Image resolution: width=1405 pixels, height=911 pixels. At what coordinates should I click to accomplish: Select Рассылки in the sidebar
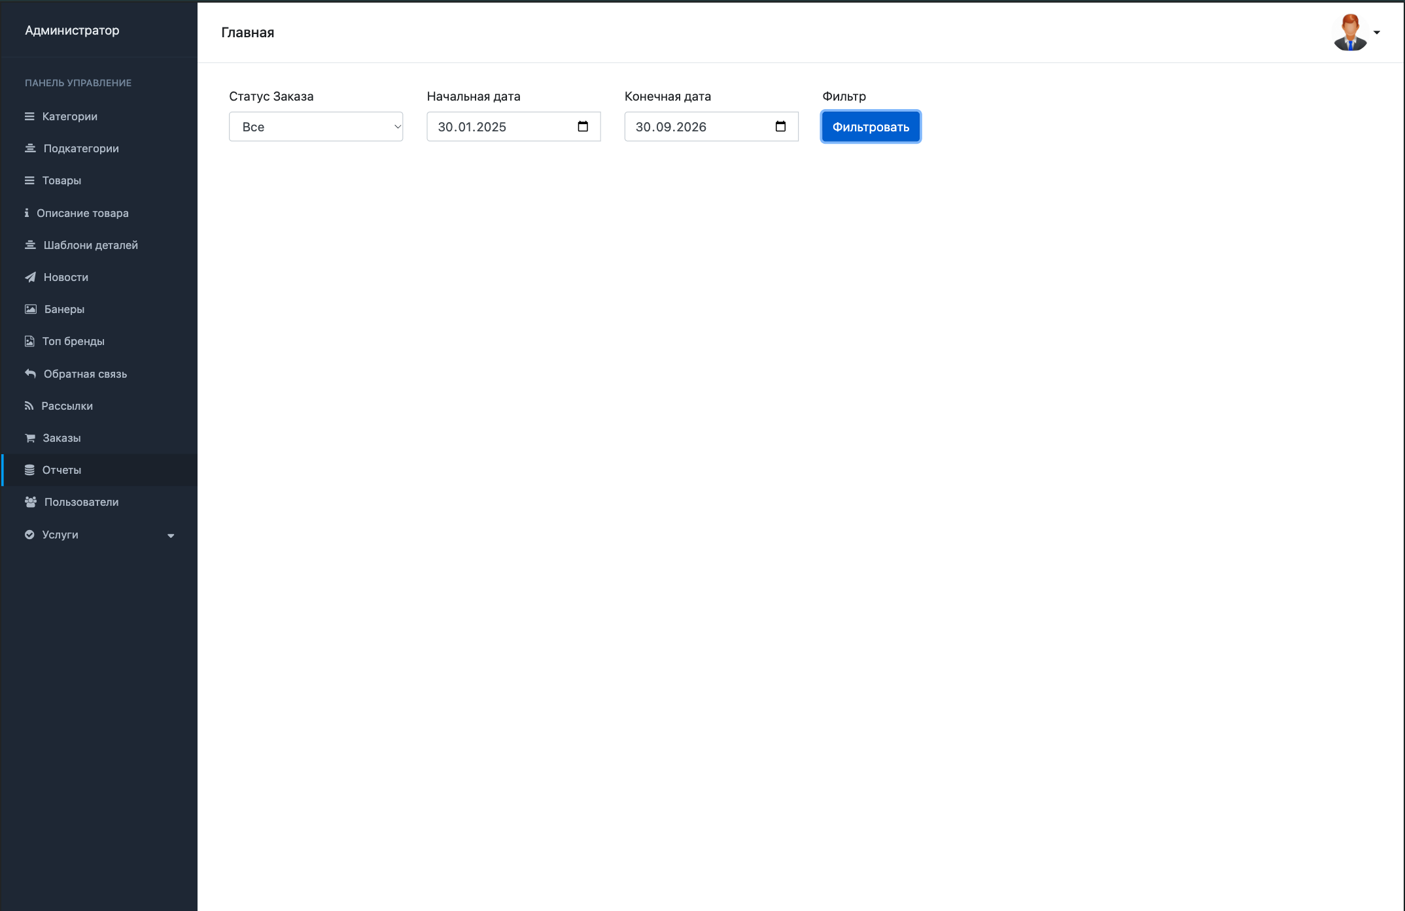(x=99, y=406)
